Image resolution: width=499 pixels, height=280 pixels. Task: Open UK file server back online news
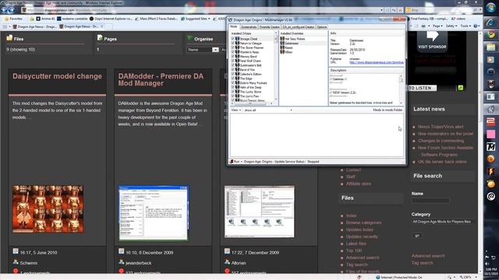point(442,162)
